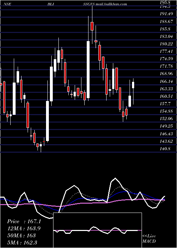This screenshot has width=177, height=248.
Task: Click the rightmost white candlestick on chart
Action: (x=133, y=85)
